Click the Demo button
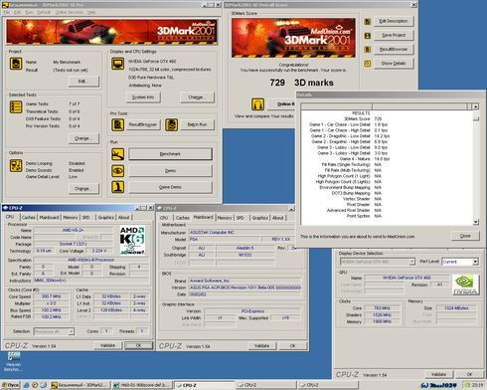 170,171
